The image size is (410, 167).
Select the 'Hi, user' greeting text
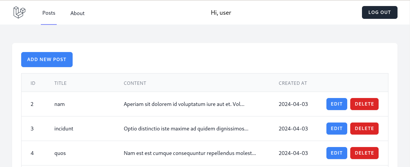(221, 12)
